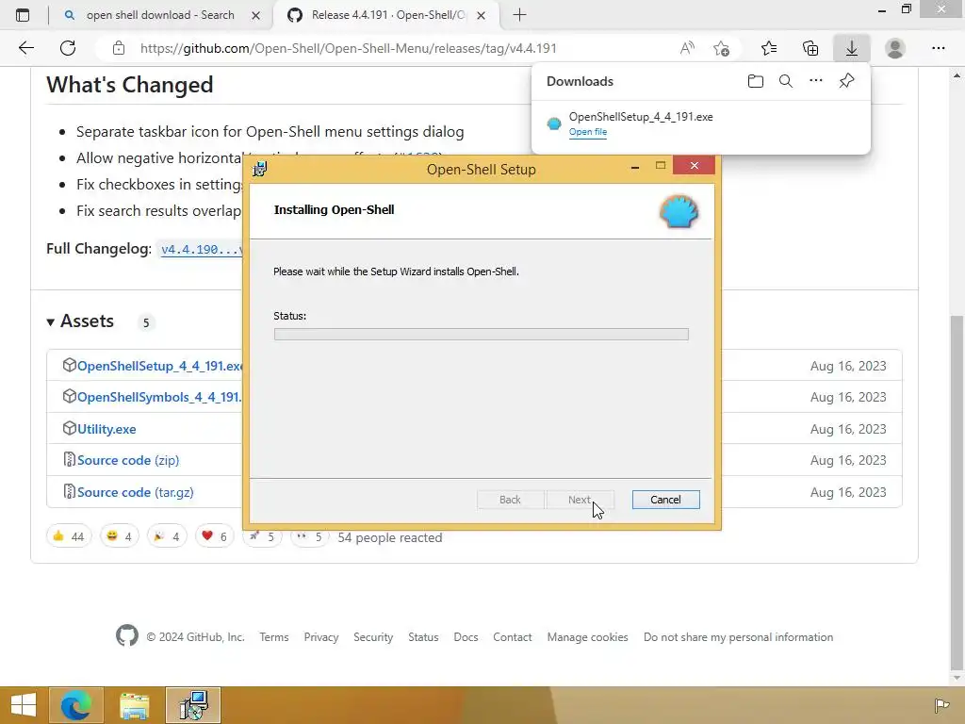Click the Utility.exe package icon

coord(69,428)
